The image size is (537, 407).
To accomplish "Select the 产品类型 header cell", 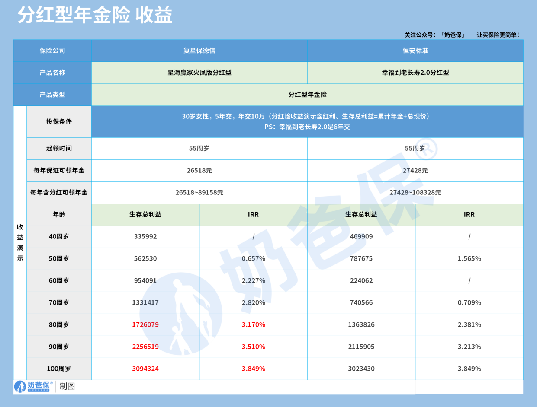I will 52,95.
